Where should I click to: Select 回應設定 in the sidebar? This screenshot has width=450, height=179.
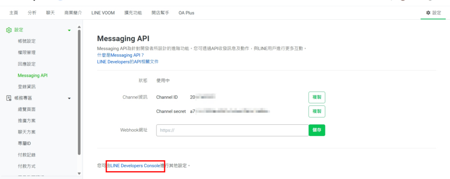pyautogui.click(x=27, y=64)
